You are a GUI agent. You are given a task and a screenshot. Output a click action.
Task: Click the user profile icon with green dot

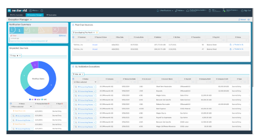pos(224,10)
